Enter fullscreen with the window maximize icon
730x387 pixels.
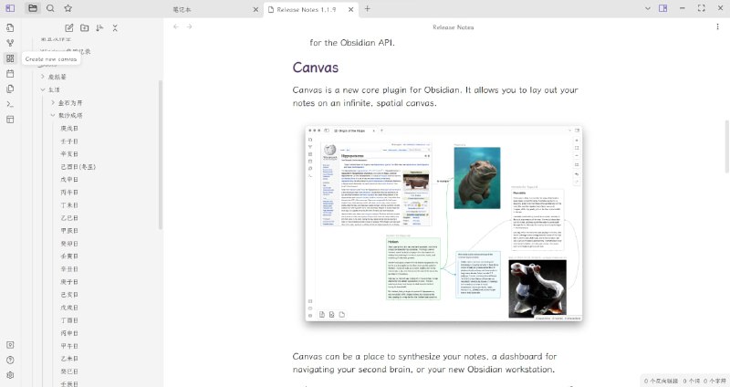tap(701, 8)
